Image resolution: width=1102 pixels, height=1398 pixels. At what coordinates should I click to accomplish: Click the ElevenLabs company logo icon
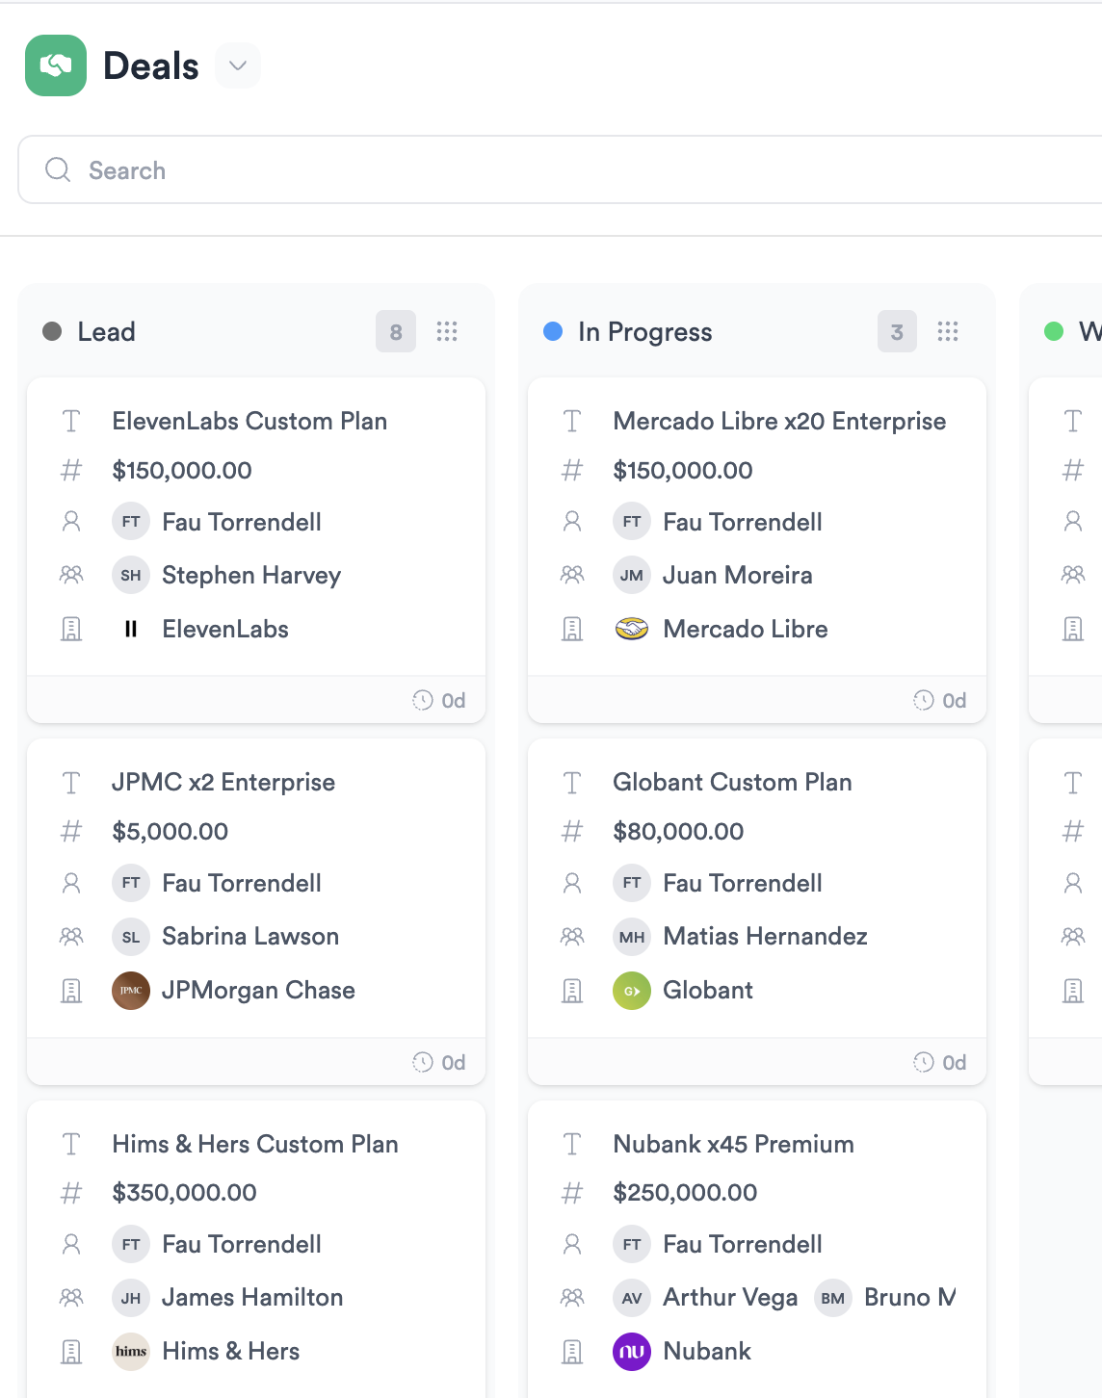(x=131, y=629)
